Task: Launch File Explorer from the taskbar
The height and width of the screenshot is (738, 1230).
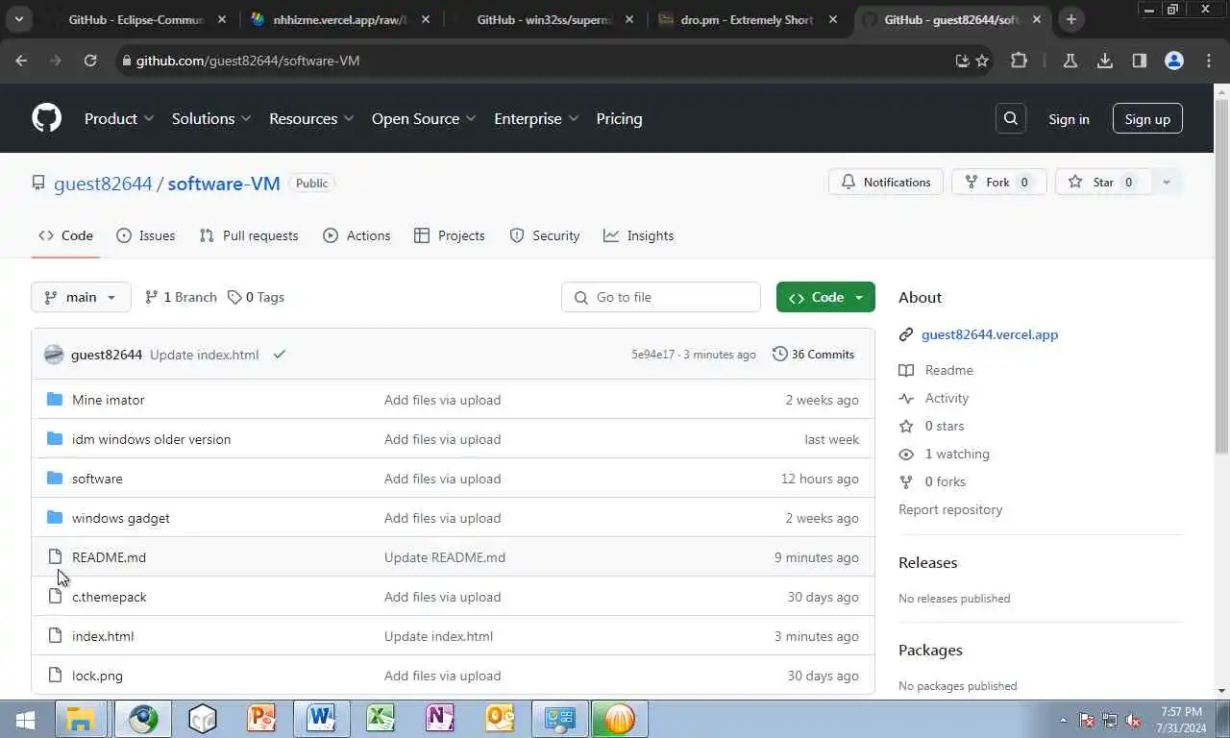Action: 80,719
